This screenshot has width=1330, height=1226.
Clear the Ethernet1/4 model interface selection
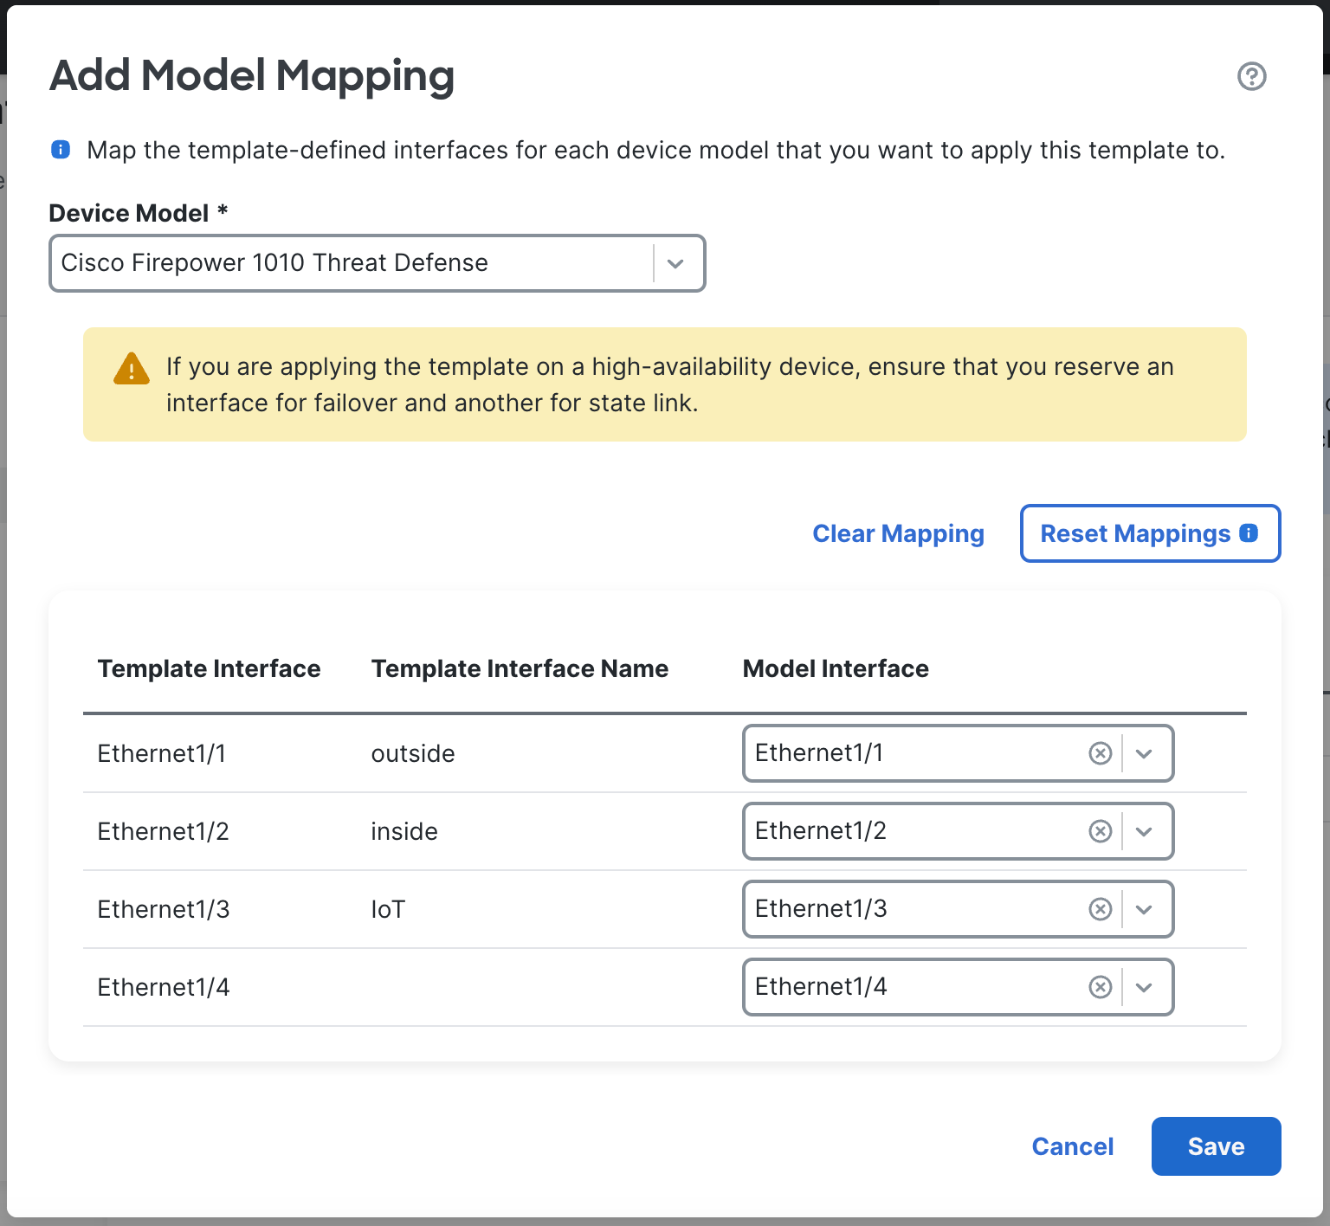(1100, 987)
